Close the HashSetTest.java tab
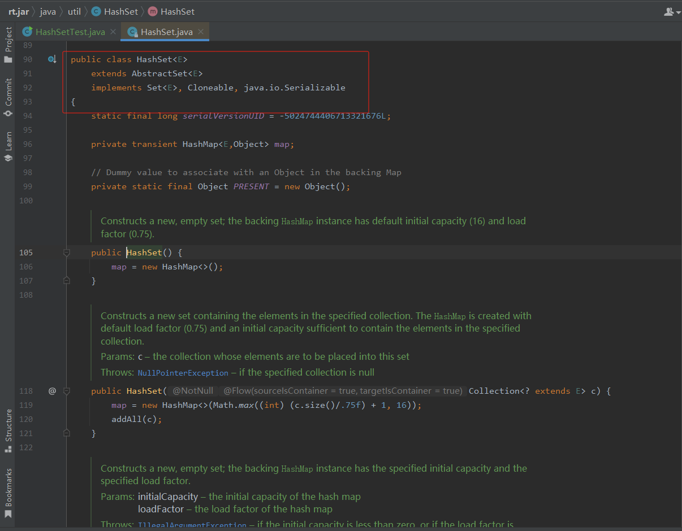Viewport: 682px width, 531px height. pos(113,32)
